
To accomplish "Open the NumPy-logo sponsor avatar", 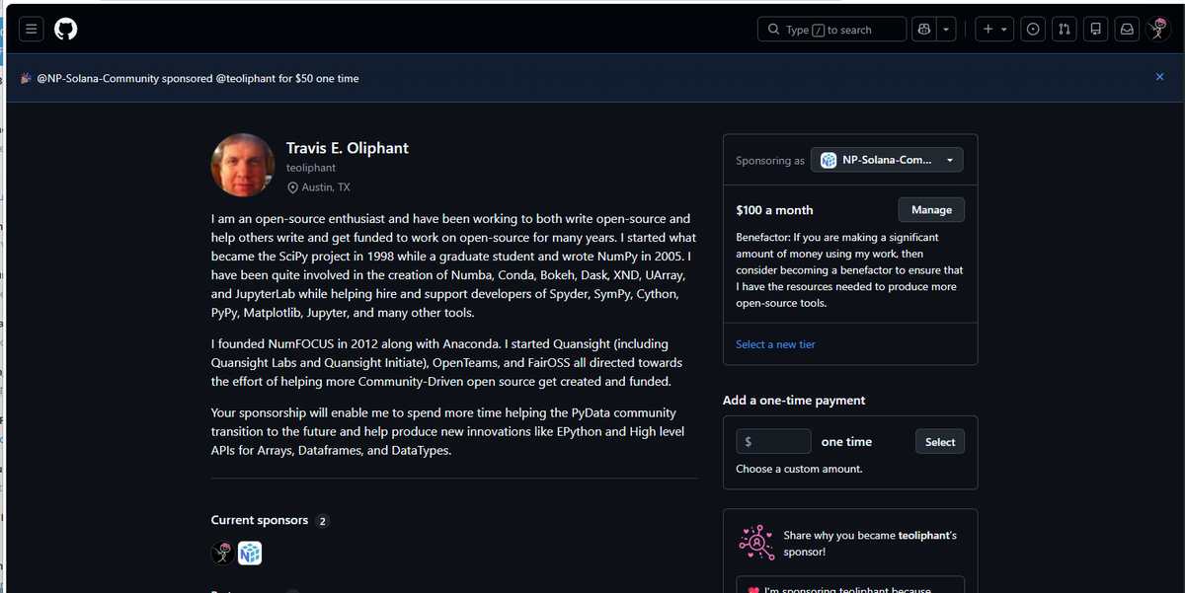I will tap(250, 554).
